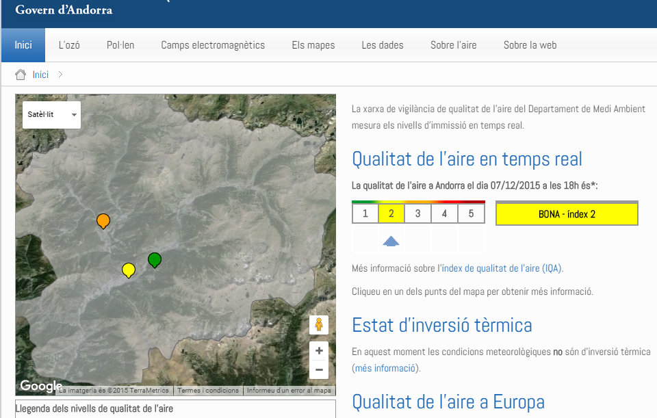Image resolution: width=657 pixels, height=418 pixels.
Task: Zoom out the map with minus button
Action: [x=319, y=369]
